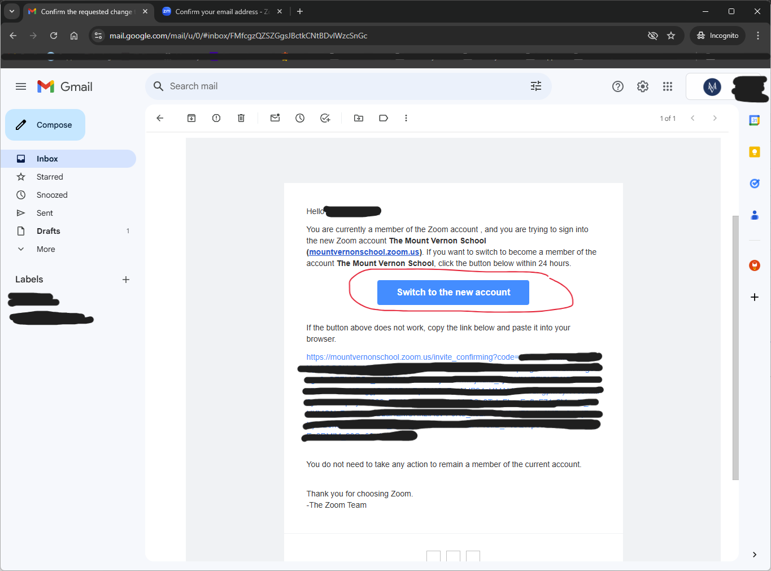Delete this email with trash icon
Screen dimensions: 771x571
click(241, 118)
